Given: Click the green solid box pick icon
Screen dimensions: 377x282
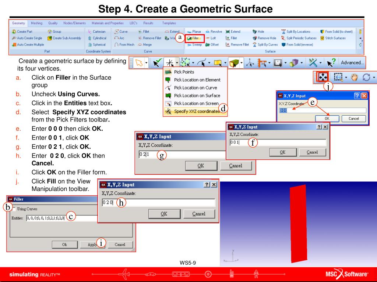Looking at the screenshot, I should [x=234, y=63].
